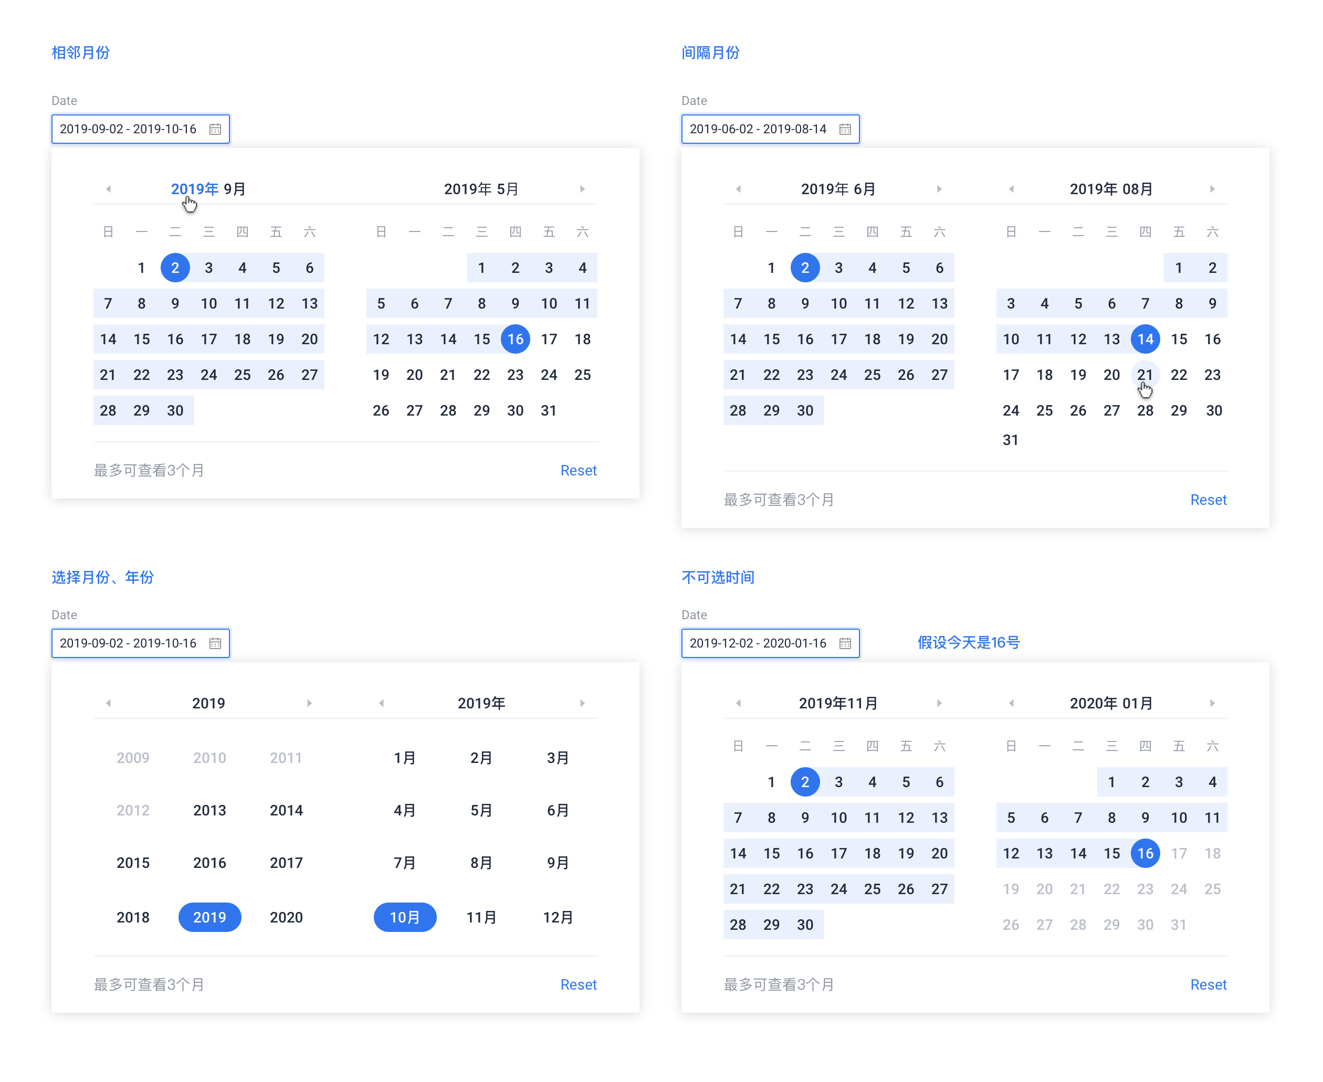This screenshot has height=1082, width=1323.
Task: Select 11月 in the month grid
Action: (x=481, y=917)
